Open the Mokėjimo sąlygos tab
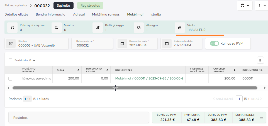Image resolution: width=268 pixels, height=126 pixels. [x=106, y=14]
